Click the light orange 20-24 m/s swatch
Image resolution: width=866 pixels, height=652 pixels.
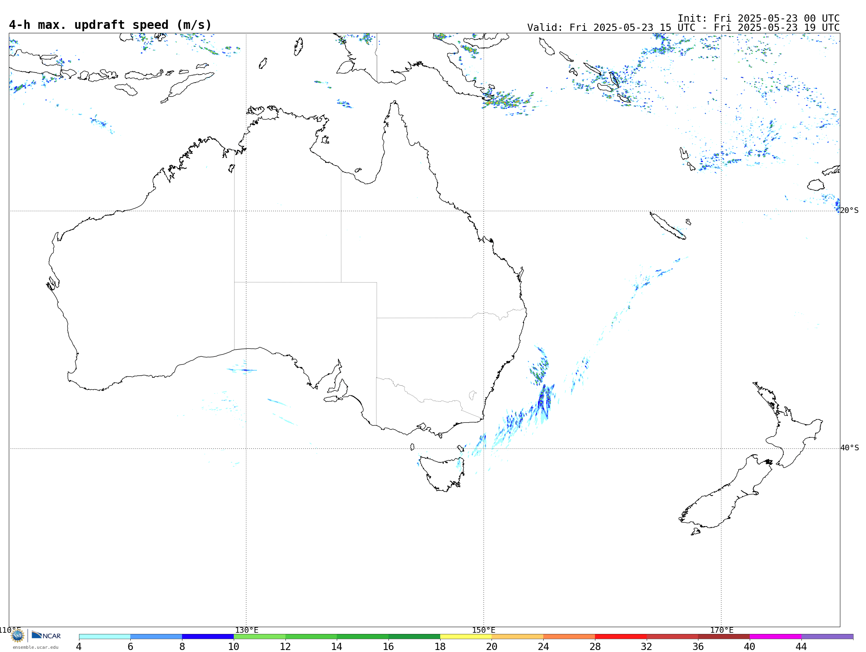pyautogui.click(x=518, y=637)
